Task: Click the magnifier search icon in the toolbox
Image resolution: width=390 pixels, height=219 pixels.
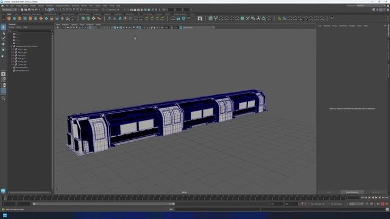Action: pos(3,98)
